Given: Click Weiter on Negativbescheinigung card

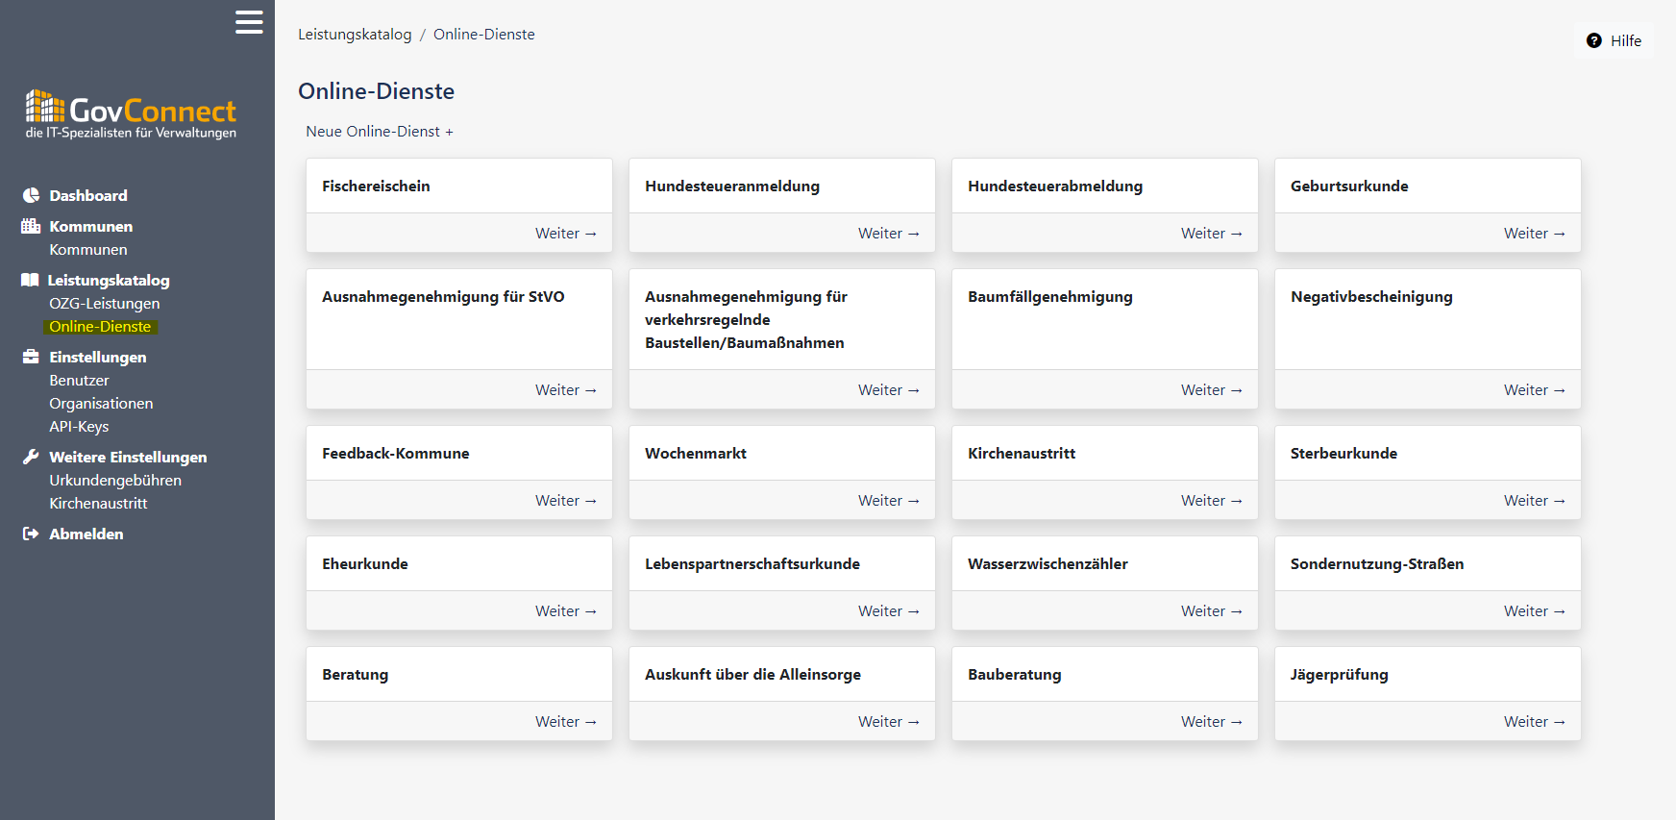Looking at the screenshot, I should (1535, 389).
